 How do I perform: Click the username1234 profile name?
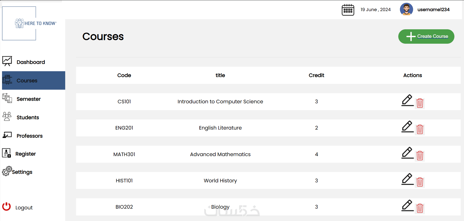(433, 10)
